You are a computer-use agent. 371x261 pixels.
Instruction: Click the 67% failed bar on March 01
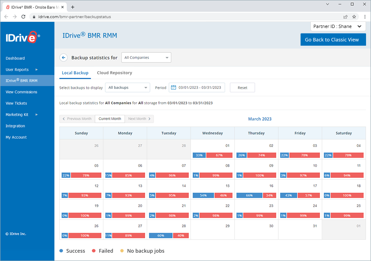click(219, 155)
